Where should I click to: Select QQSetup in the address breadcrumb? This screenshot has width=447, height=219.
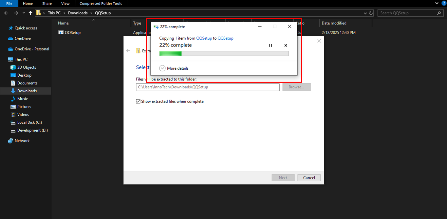click(x=103, y=13)
